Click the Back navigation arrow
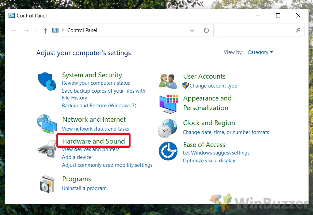This screenshot has width=313, height=215. coord(13,30)
